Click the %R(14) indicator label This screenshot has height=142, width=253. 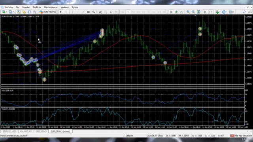click(x=8, y=109)
